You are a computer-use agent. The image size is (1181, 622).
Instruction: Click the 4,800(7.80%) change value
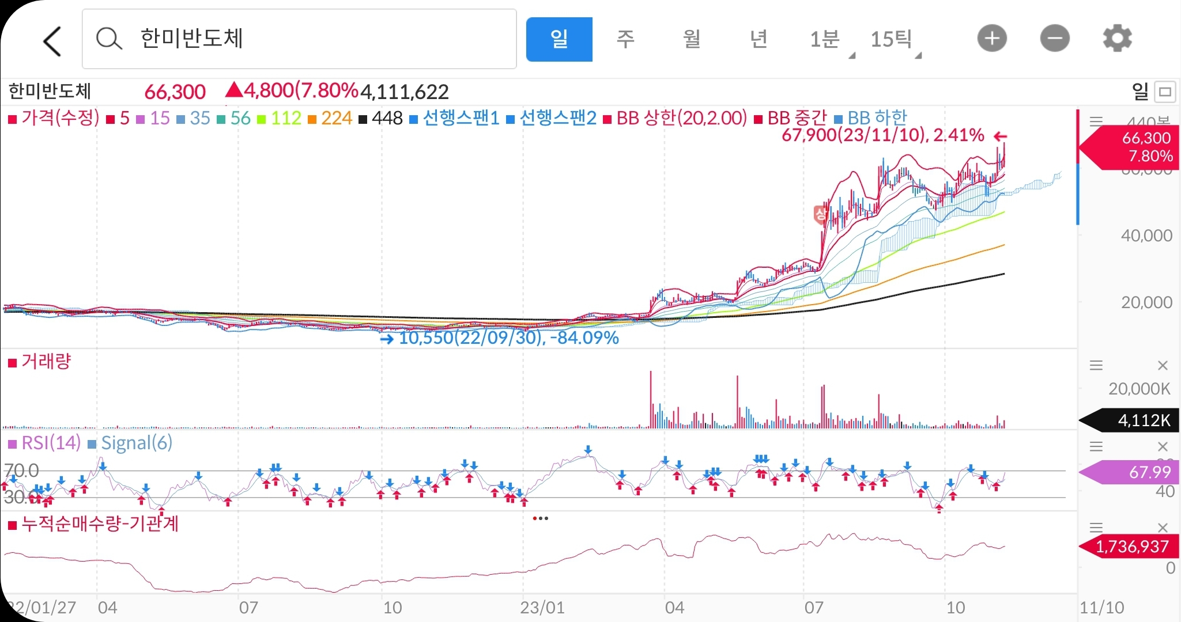(292, 91)
